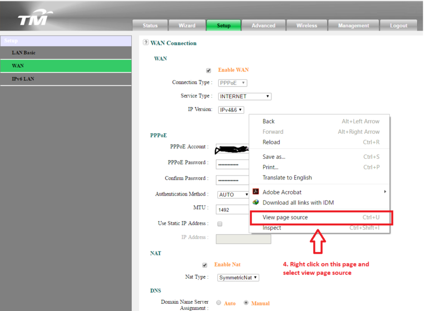
Task: Expand the Service Type INTERNET dropdown
Action: [244, 97]
